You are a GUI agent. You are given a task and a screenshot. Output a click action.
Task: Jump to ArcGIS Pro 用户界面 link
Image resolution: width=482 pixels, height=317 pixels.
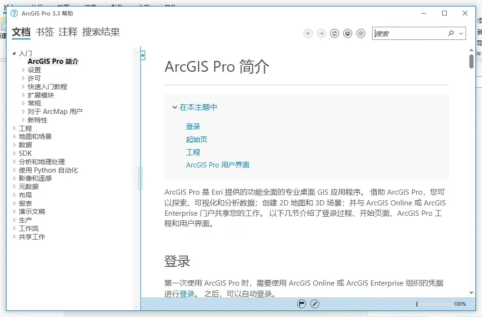tap(218, 165)
